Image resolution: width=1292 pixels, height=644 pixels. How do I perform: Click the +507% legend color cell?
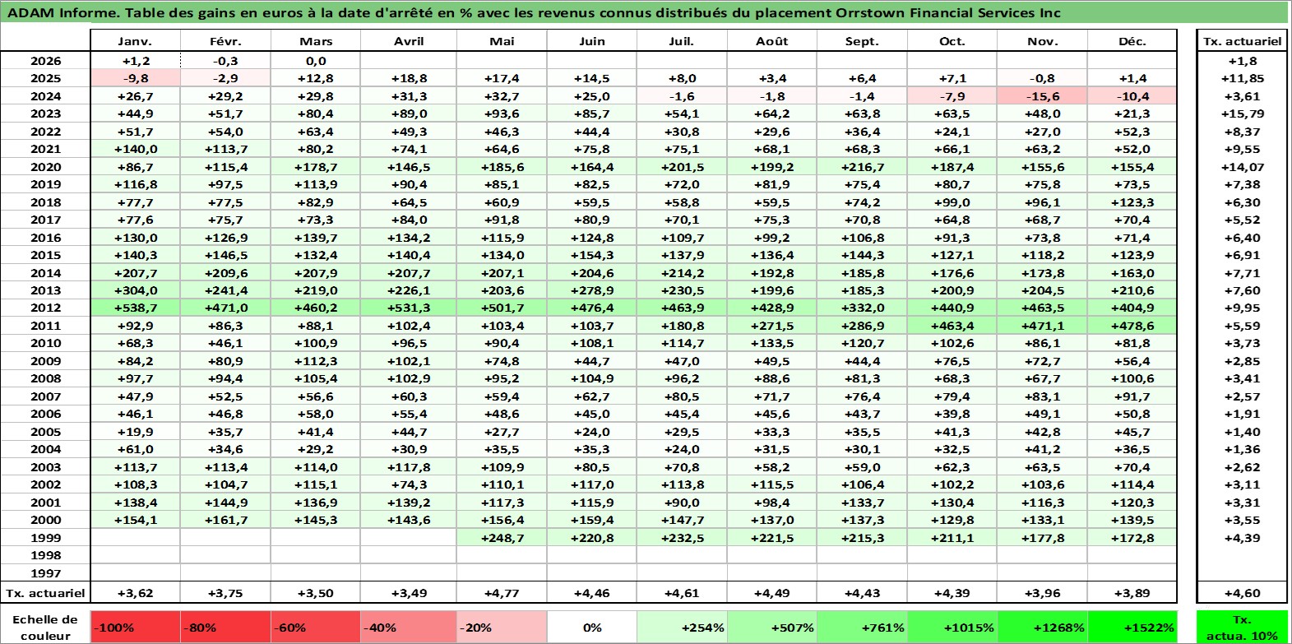pos(772,627)
